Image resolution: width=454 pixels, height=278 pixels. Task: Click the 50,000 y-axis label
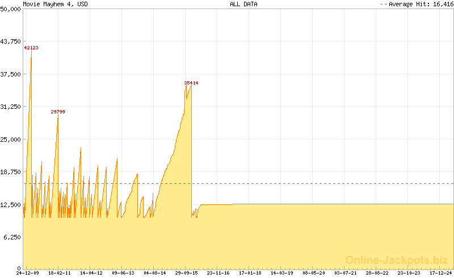(x=11, y=10)
